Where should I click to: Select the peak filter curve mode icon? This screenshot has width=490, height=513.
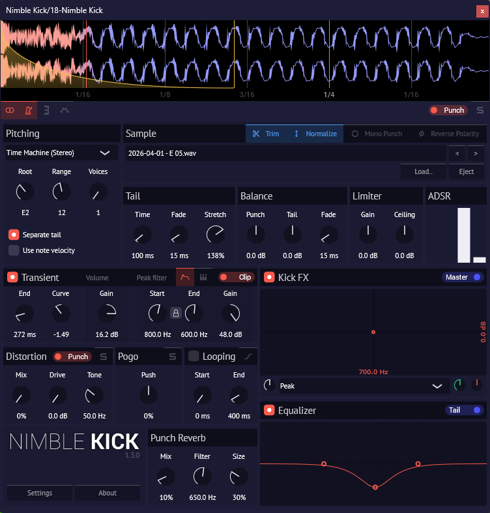185,277
